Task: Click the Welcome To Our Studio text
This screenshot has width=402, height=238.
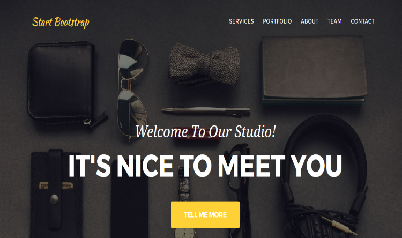Action: click(205, 131)
